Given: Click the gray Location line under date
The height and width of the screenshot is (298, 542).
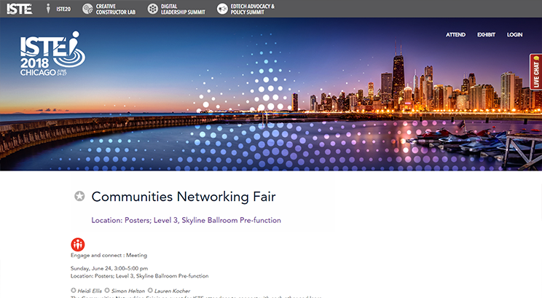Looking at the screenshot, I should pos(140,276).
